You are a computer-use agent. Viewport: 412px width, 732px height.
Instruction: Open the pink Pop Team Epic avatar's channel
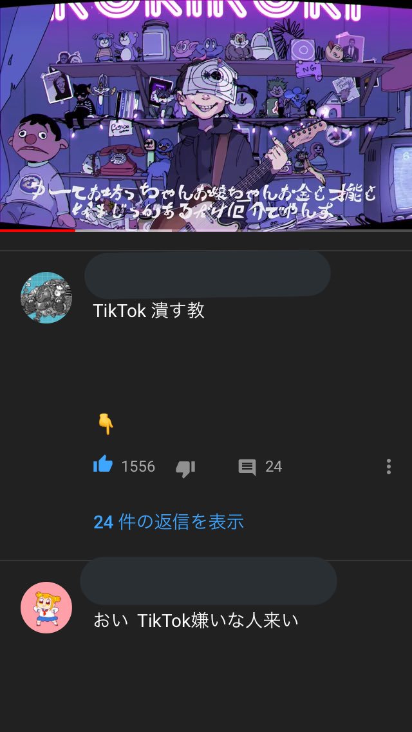coord(46,608)
